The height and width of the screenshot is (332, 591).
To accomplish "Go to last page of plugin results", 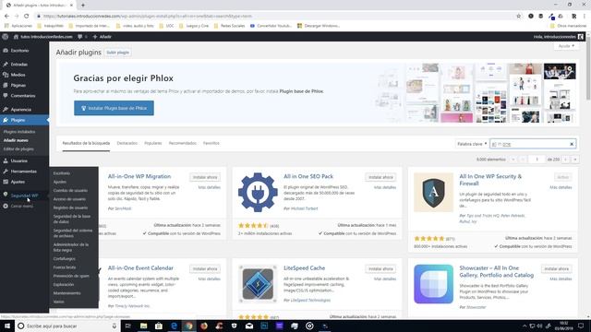I will tap(575, 160).
